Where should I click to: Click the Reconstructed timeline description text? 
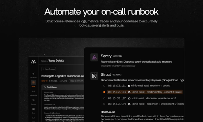pyautogui.click(x=142, y=80)
